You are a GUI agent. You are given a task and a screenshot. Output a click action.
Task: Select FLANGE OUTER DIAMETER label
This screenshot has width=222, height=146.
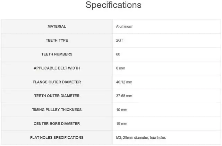pyautogui.click(x=57, y=82)
